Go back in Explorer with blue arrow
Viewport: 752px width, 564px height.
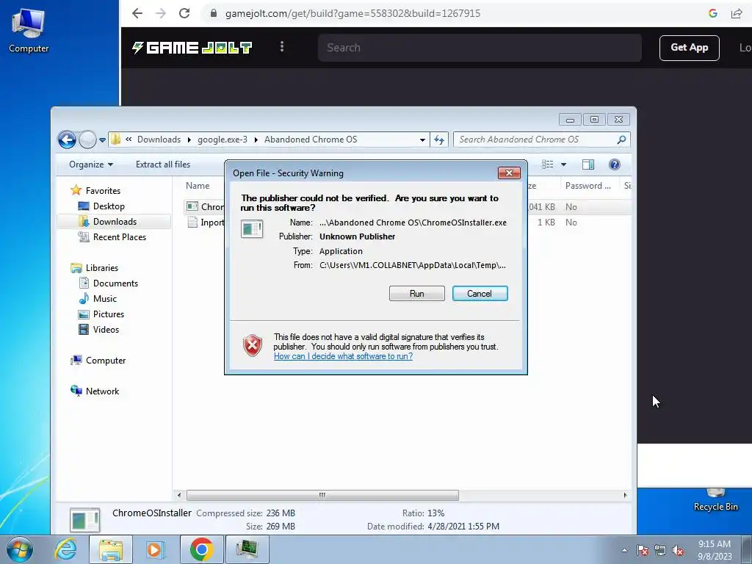pyautogui.click(x=67, y=140)
